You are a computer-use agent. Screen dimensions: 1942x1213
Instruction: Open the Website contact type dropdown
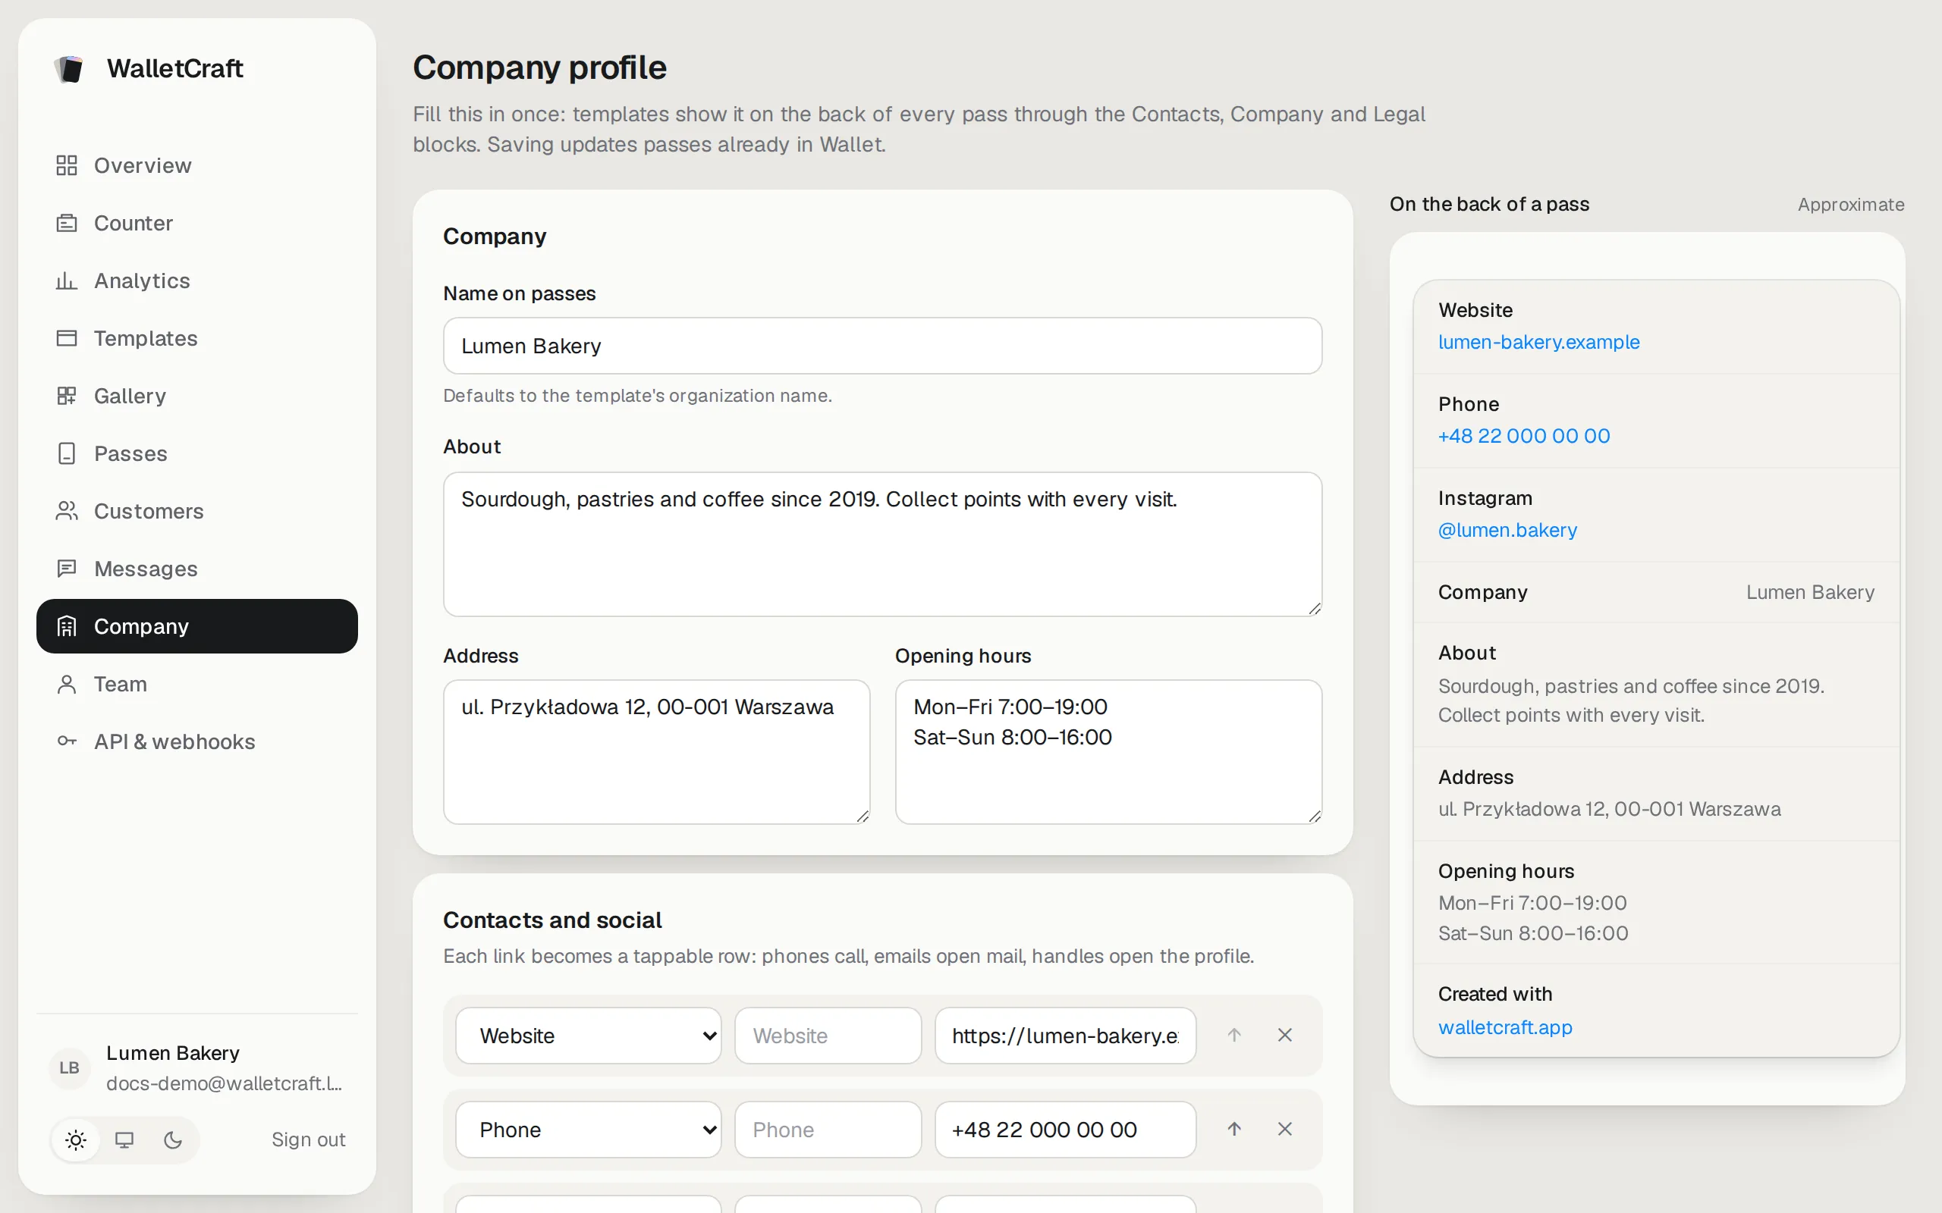(588, 1036)
